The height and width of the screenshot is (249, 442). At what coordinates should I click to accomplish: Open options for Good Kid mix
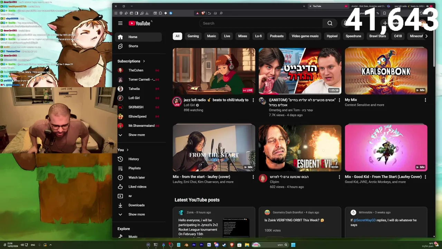tap(425, 177)
